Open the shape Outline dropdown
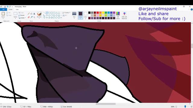 [66, 13]
